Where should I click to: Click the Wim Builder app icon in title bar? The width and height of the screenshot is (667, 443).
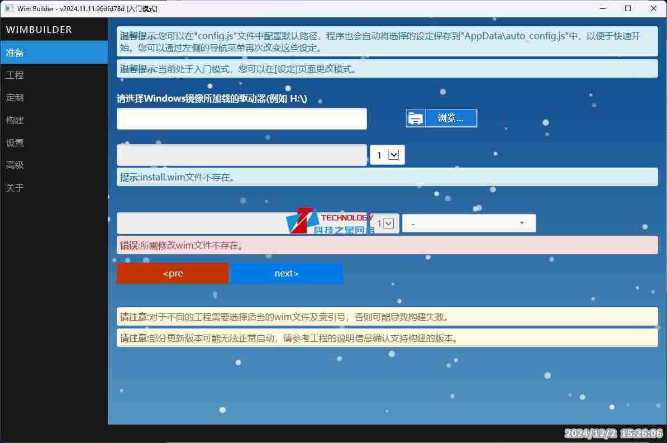click(9, 9)
